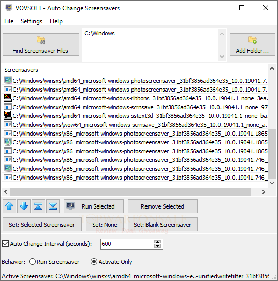Click the Move to Top icon
This screenshot has height=281, width=278.
[38, 206]
